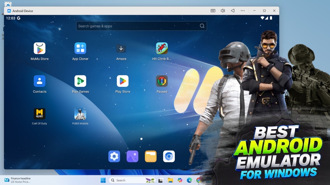The height and width of the screenshot is (185, 330).
Task: Open the Play Store app
Action: coord(122,81)
